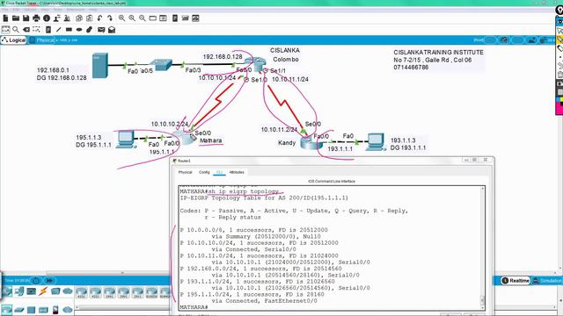Click the switch between server and Colombo
The width and height of the screenshot is (563, 316).
pyautogui.click(x=160, y=65)
